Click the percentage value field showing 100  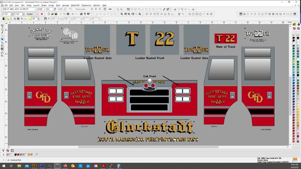(x=34, y=19)
